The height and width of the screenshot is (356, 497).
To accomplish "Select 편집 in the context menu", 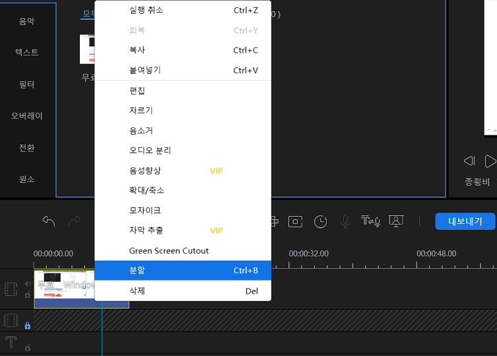I will (183, 90).
